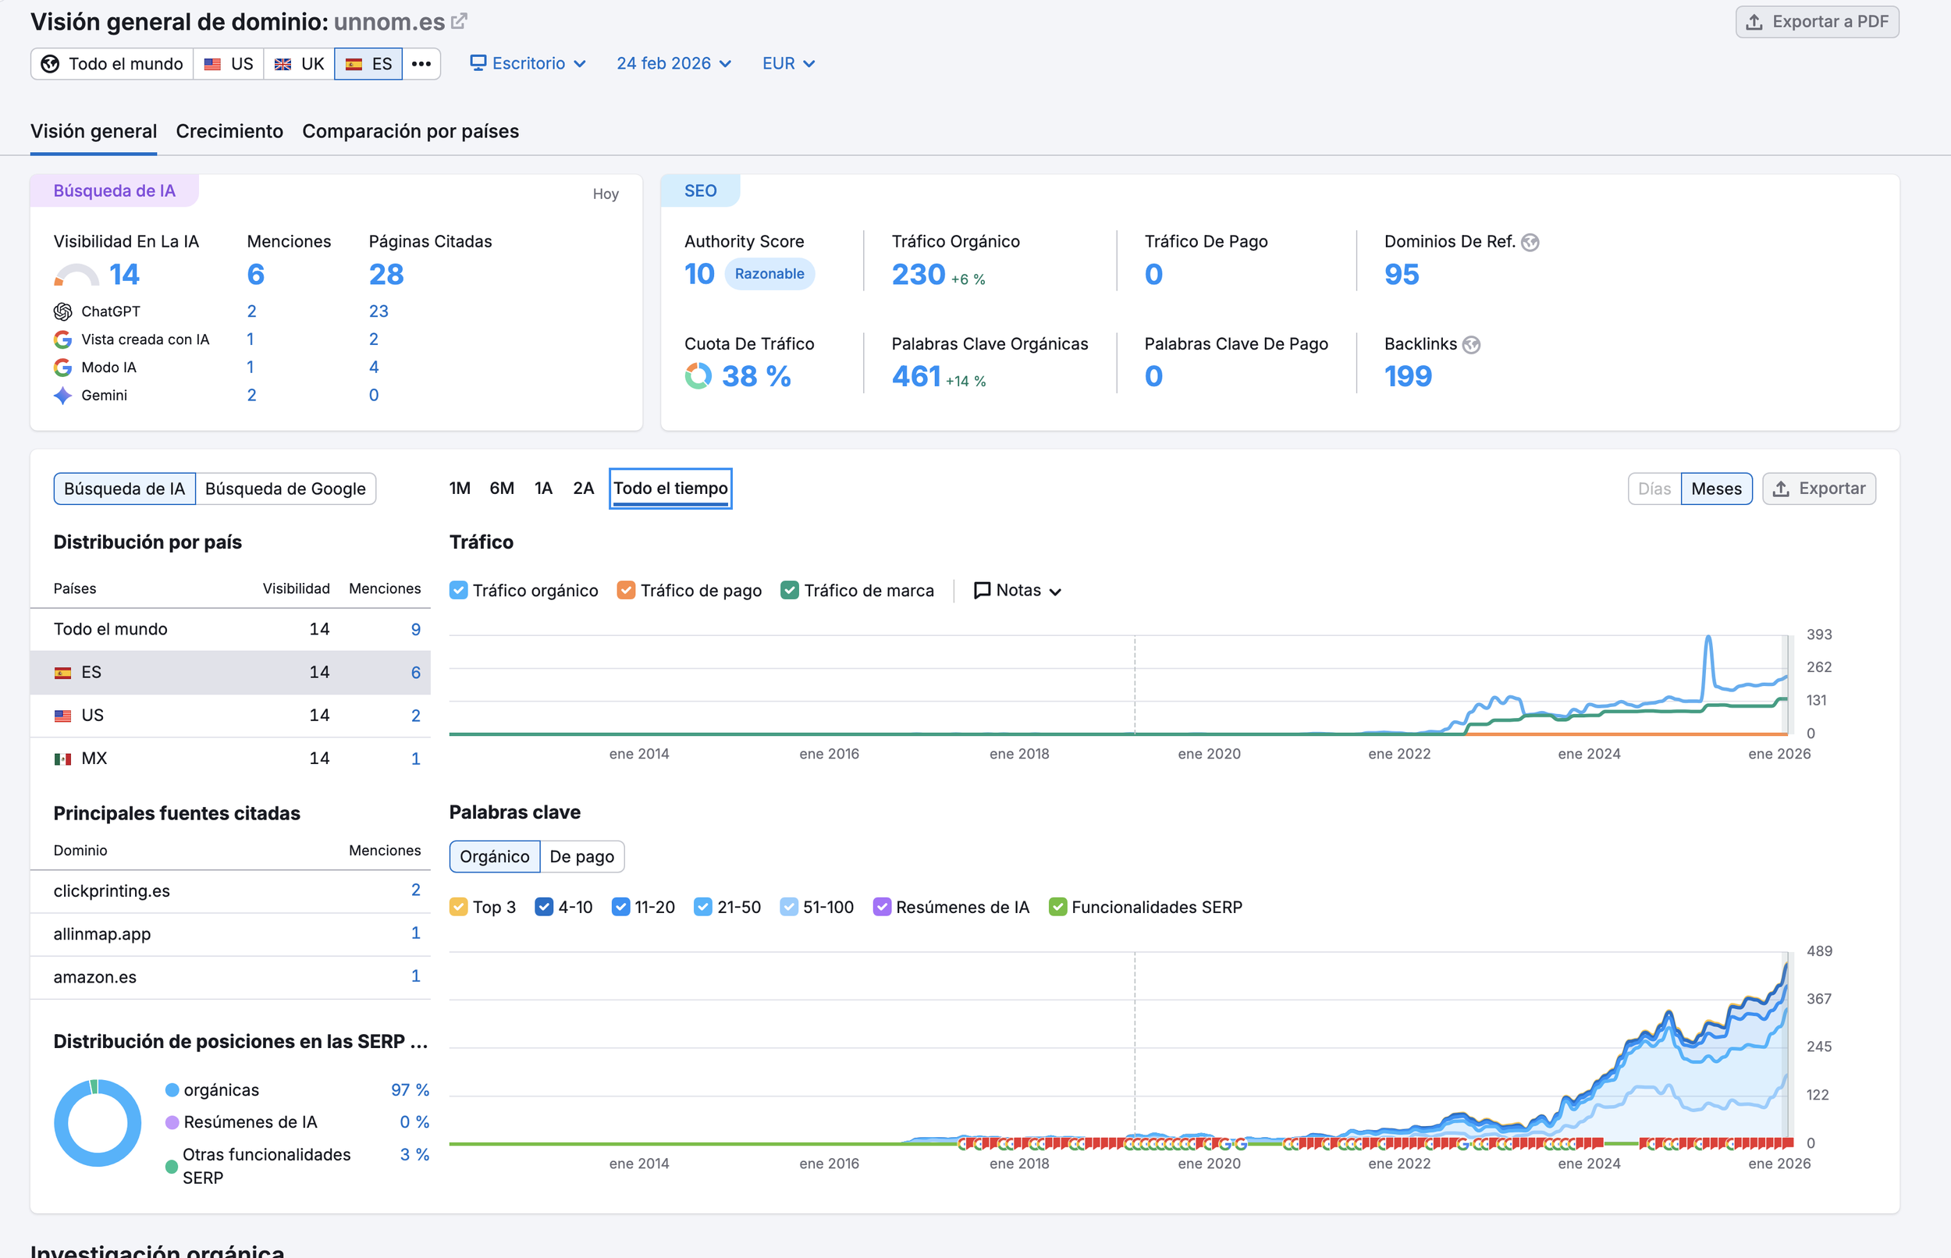
Task: Expand the 24 feb 2026 date picker
Action: point(673,64)
